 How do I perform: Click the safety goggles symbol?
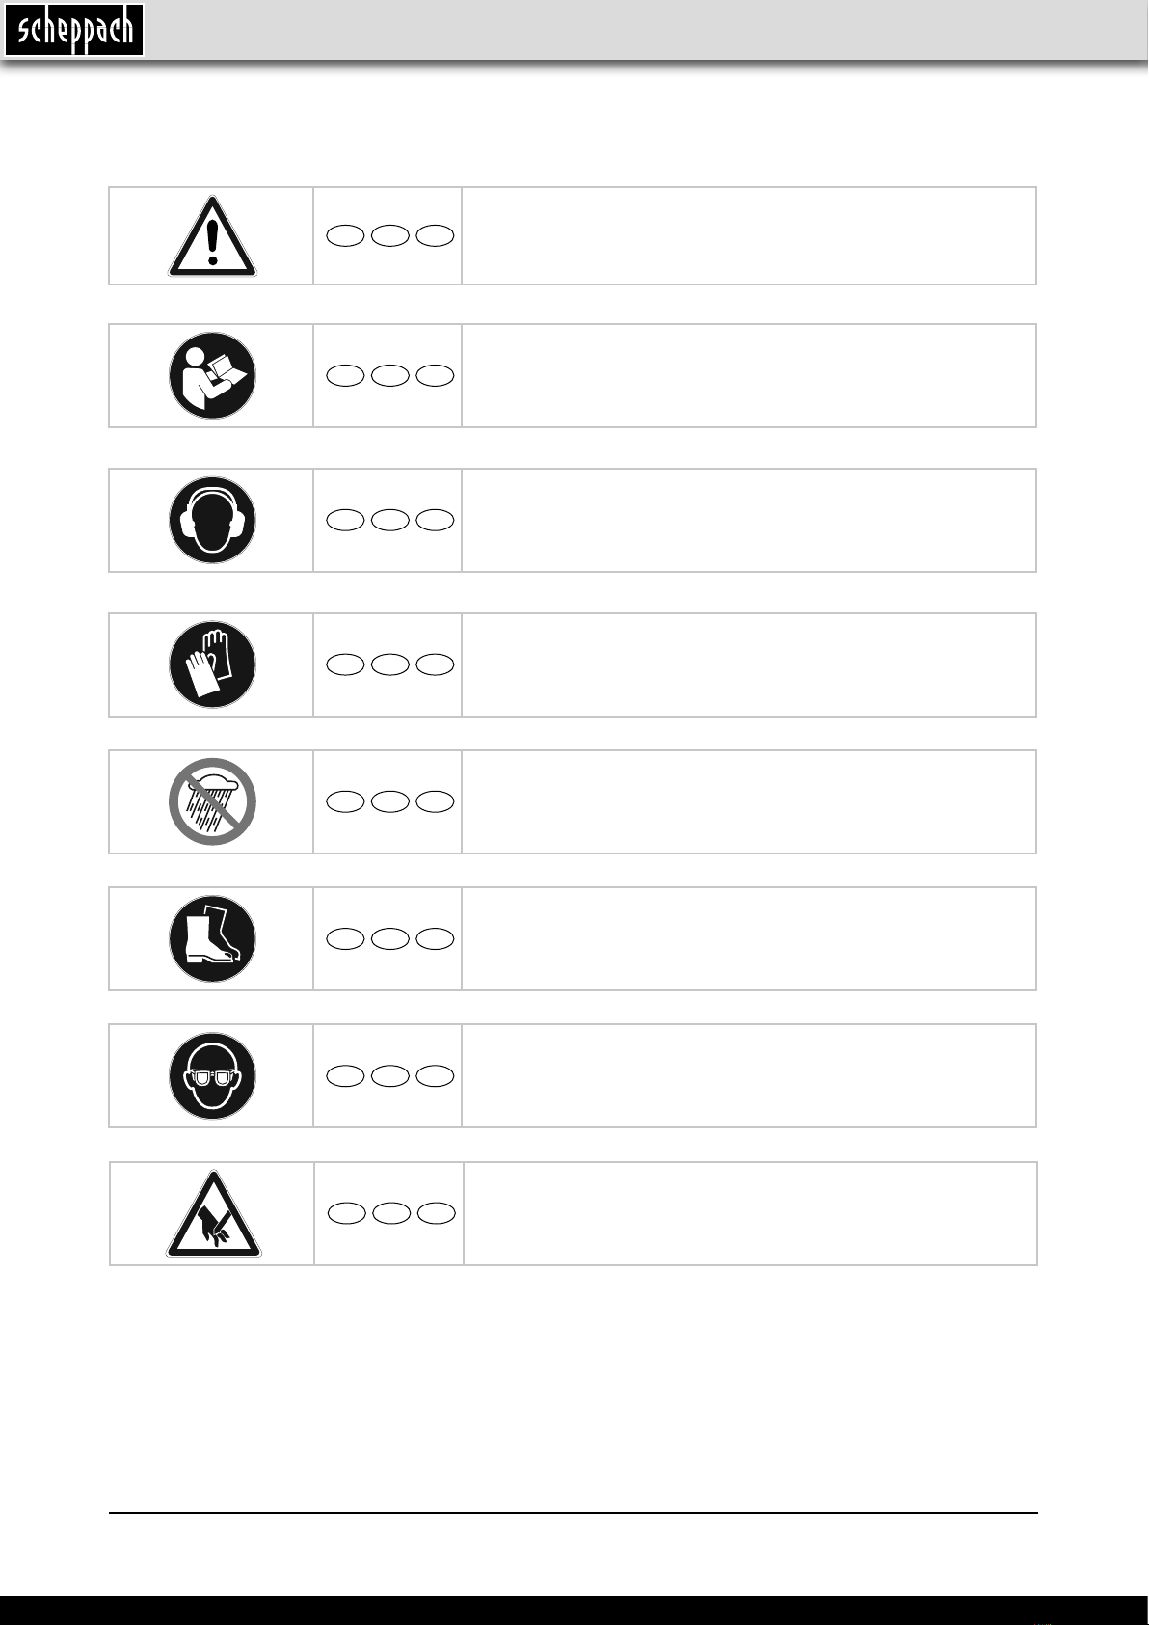click(212, 1075)
